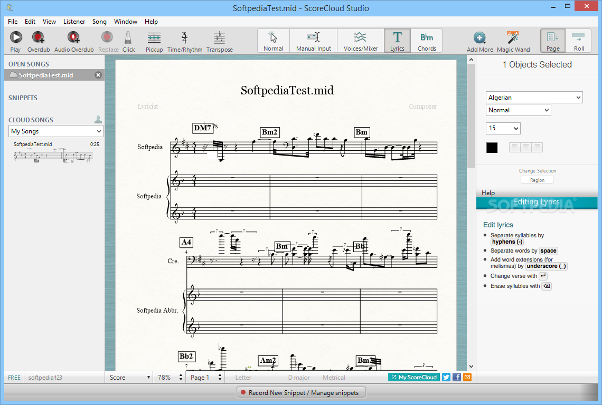Expand the My Songs dropdown
Viewport: 602px width, 405px height.
tap(55, 131)
